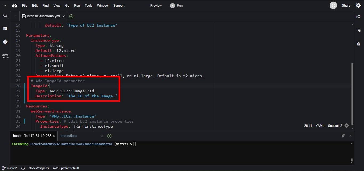Open the AWS Toolkit sidebar panel
This screenshot has width=364, height=171.
[x=5, y=56]
